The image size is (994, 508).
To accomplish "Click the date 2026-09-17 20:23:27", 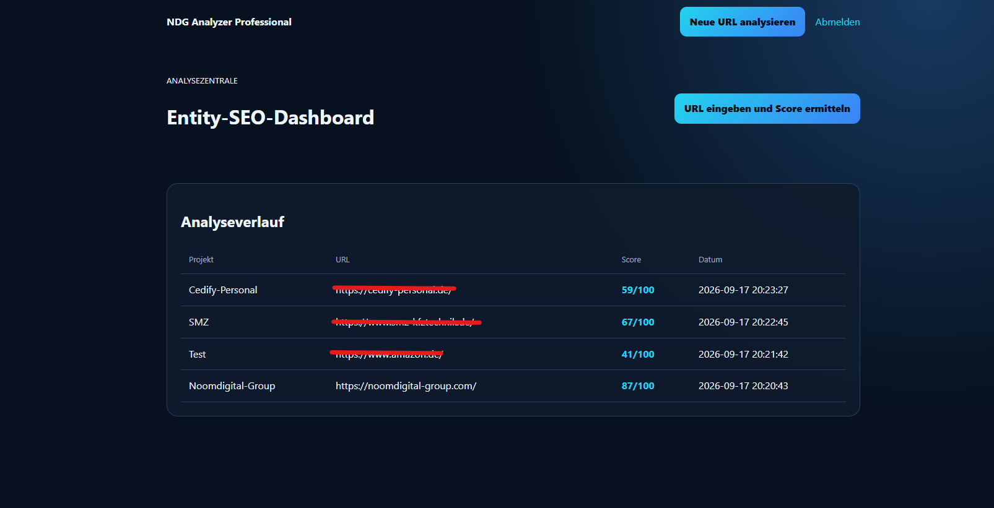I will click(743, 290).
